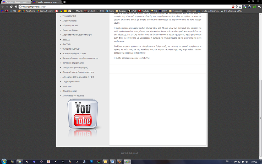The width and height of the screenshot is (262, 164).
Task: Click the green signal-bars extension icon
Action: tap(254, 7)
